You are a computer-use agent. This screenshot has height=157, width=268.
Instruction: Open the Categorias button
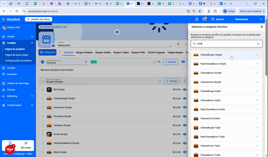coord(47,52)
